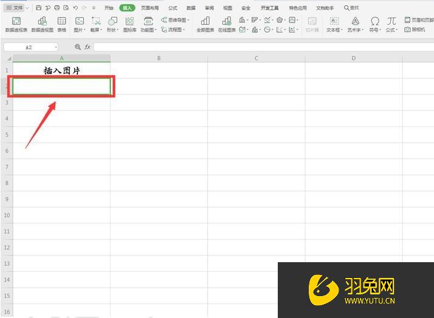The image size is (434, 318).
Task: Insert a line chart
Action: [x=267, y=20]
